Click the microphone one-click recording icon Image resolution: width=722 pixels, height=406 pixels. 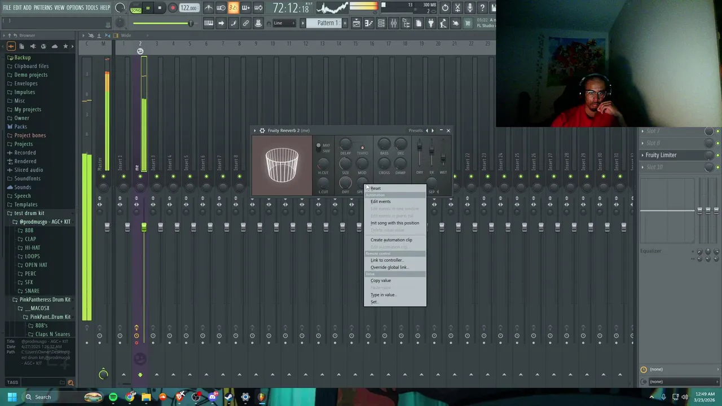470,8
